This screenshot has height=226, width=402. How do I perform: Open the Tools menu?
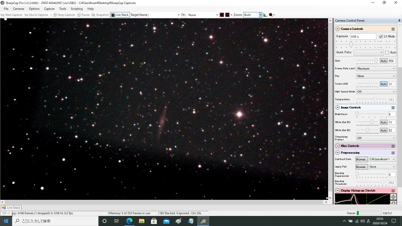pyautogui.click(x=62, y=9)
